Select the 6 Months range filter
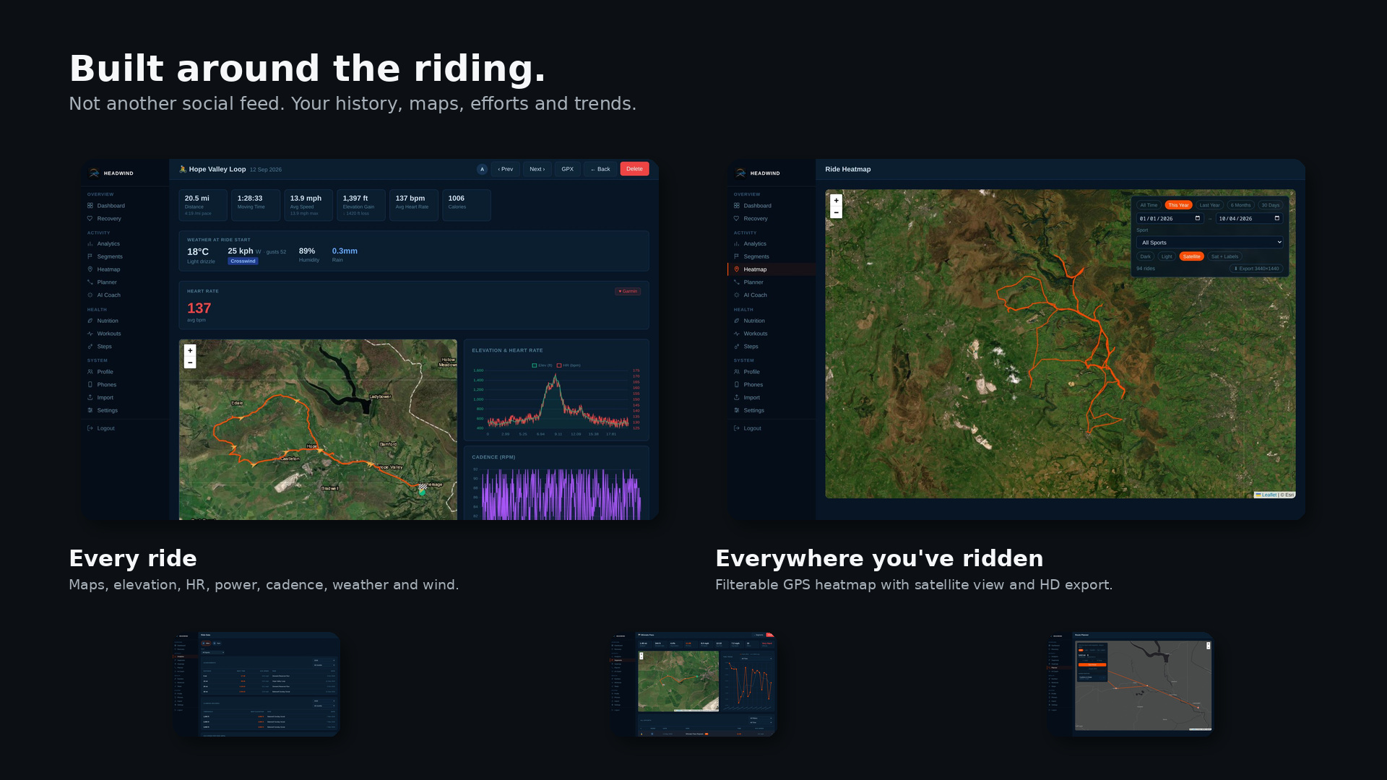 click(x=1240, y=205)
